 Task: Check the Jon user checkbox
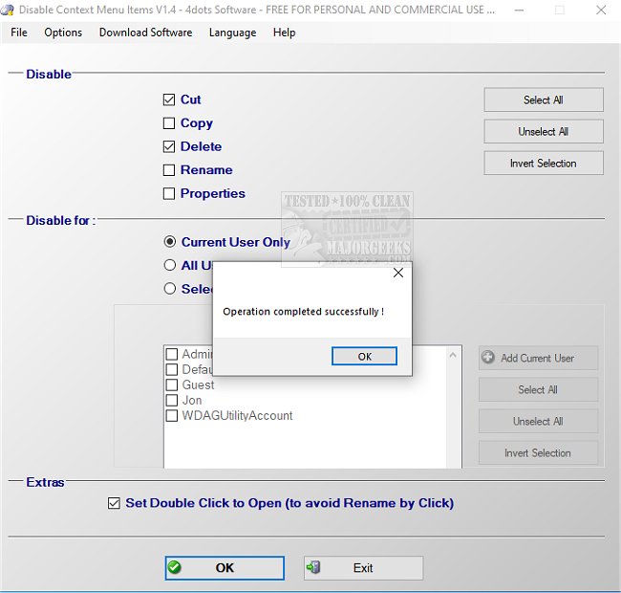pyautogui.click(x=171, y=401)
